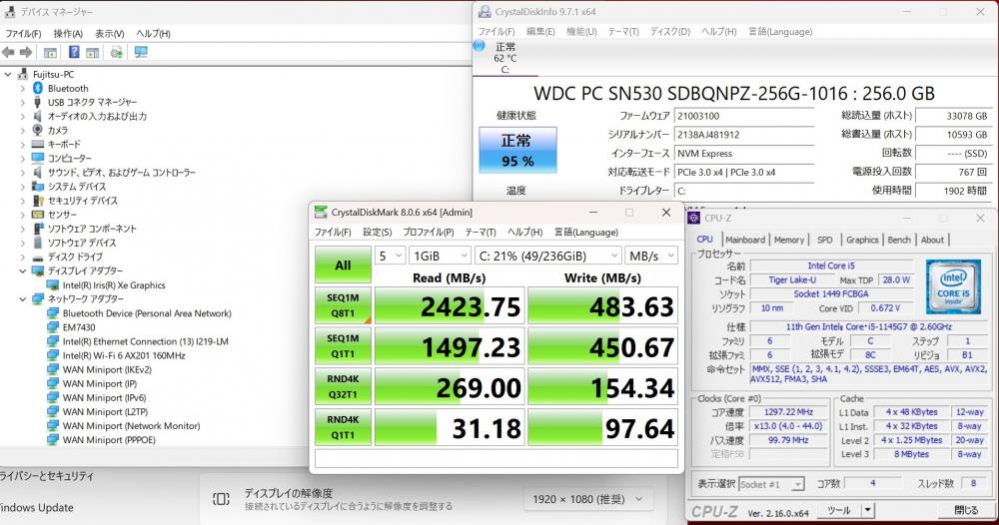Open 表示(V) menu in Device Manager
This screenshot has height=525, width=999.
(110, 33)
